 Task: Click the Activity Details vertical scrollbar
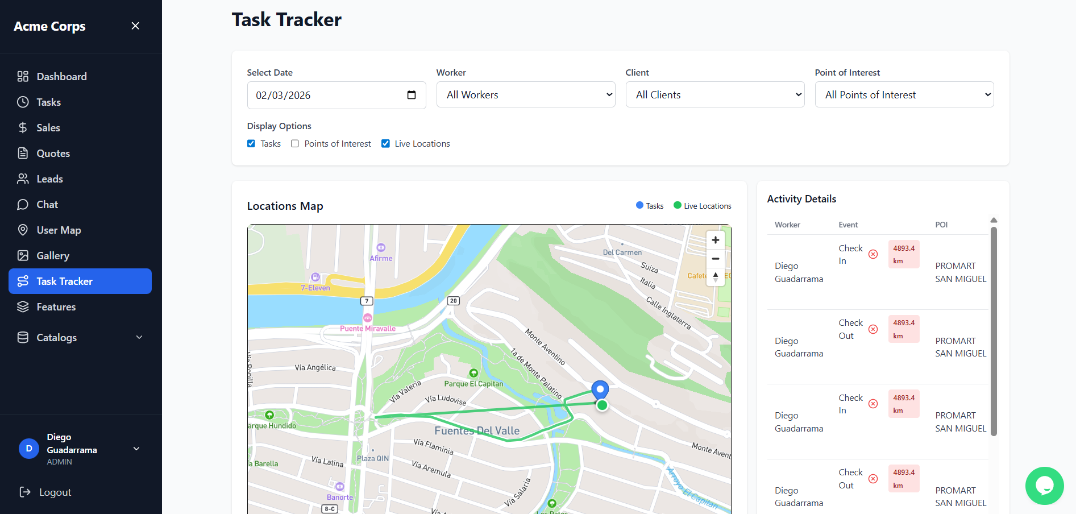tap(994, 330)
